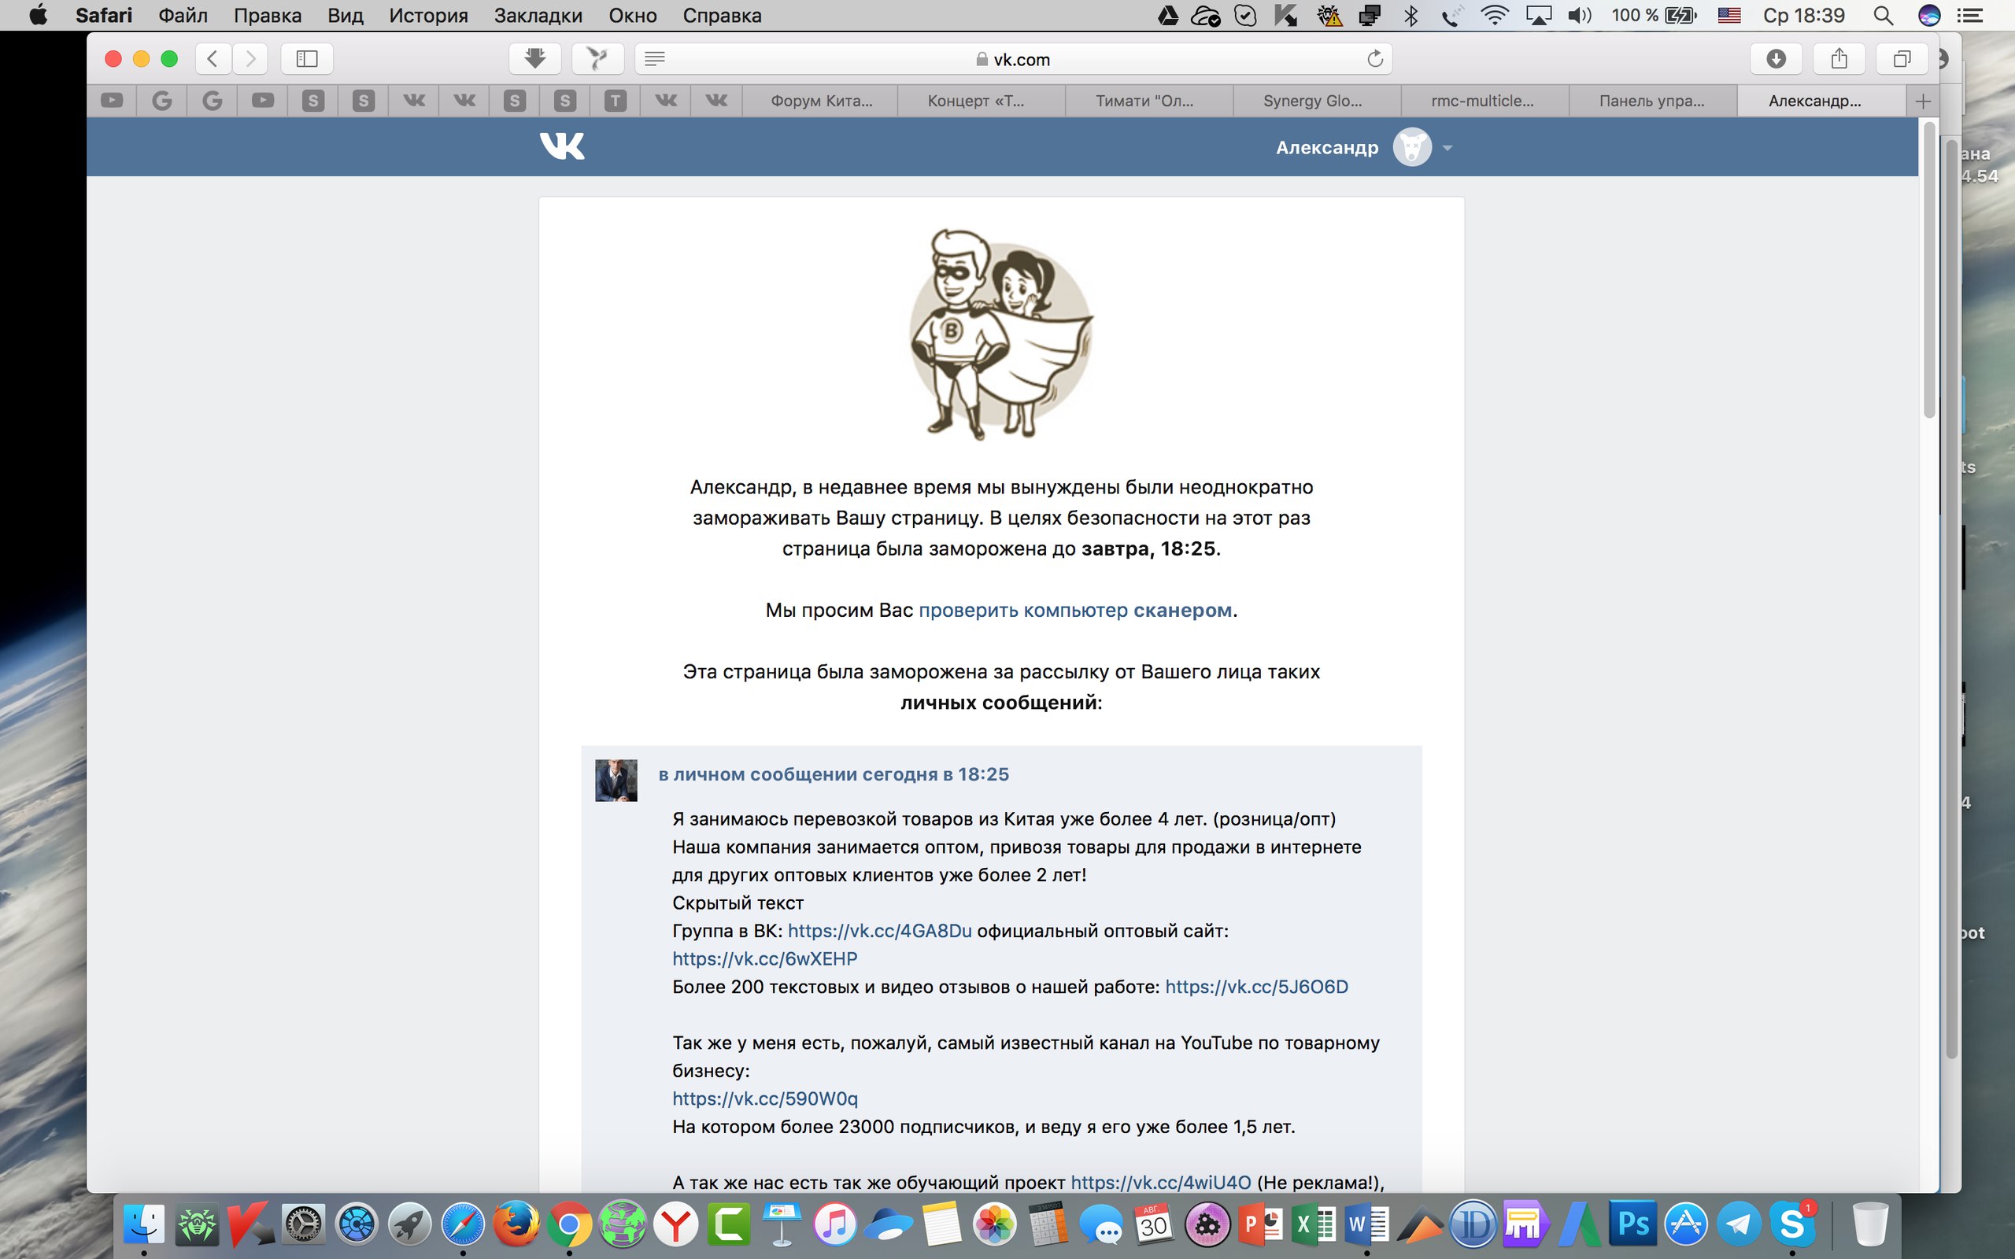Image resolution: width=2015 pixels, height=1259 pixels.
Task: Click the sprout extension toolbar icon
Action: click(598, 58)
